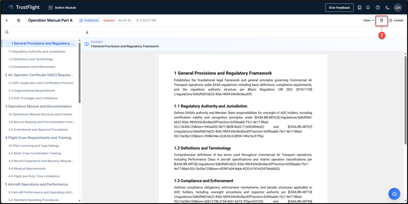The height and width of the screenshot is (204, 408).
Task: Open the documentation book icon in header
Action: point(359,8)
